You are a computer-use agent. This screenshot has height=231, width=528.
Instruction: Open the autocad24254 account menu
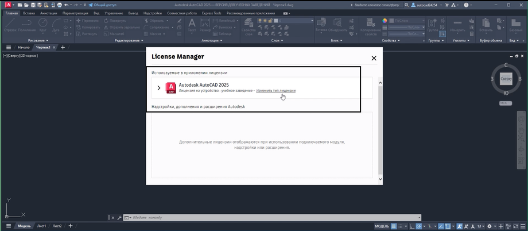pos(426,5)
